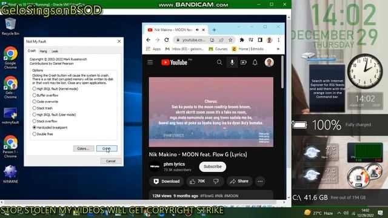Click Cancel in Not My Fault dialog
The width and height of the screenshot is (388, 218).
click(x=111, y=161)
